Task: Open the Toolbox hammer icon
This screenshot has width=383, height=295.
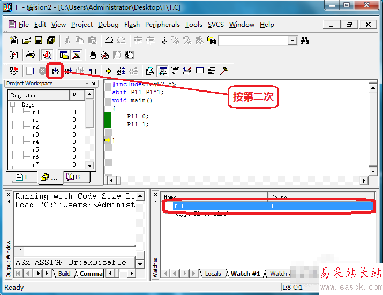Action: pos(224,71)
